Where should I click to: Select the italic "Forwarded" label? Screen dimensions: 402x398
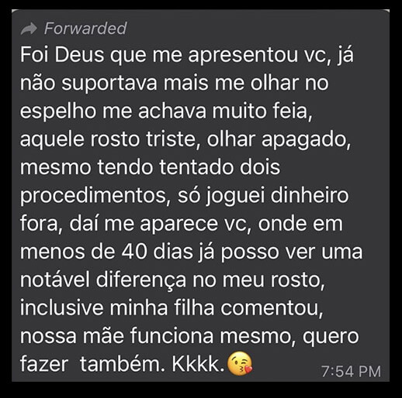click(85, 29)
